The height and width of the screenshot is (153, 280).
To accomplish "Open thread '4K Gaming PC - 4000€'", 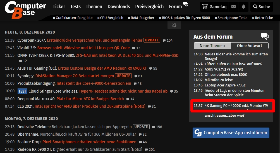I will point(236,105).
